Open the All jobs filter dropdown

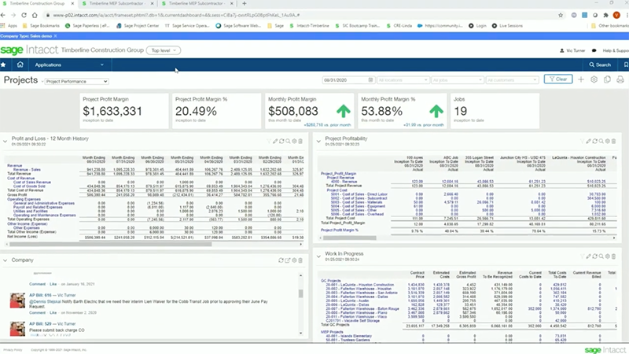point(458,80)
